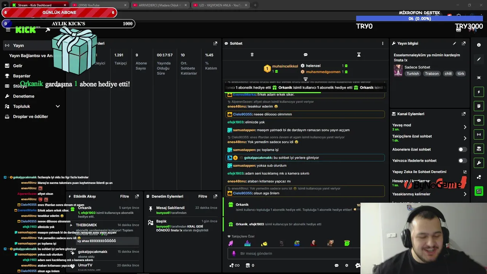Viewport: 487px width, 274px height.
Task: Expand the Topluluk sidebar section
Action: pyautogui.click(x=58, y=107)
